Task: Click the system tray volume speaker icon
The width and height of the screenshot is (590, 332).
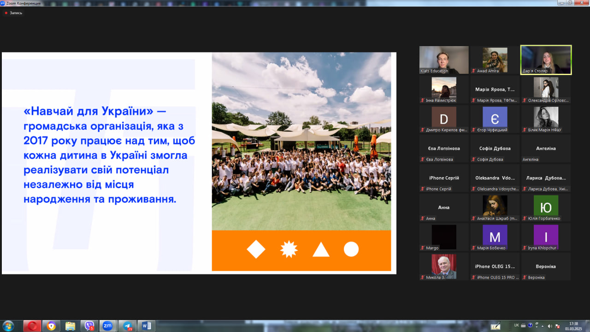Action: pyautogui.click(x=549, y=326)
